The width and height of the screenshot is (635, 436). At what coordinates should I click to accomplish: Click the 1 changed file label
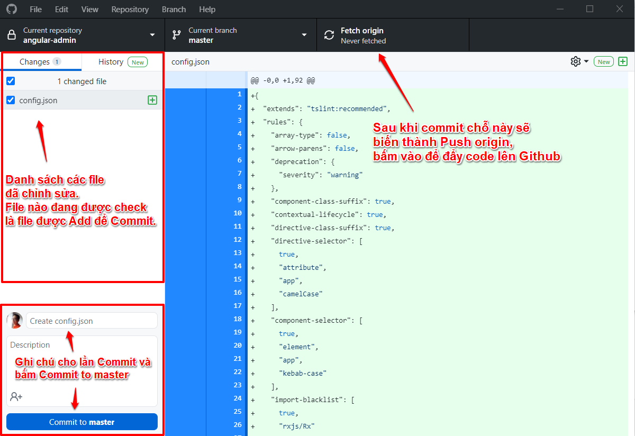point(82,81)
